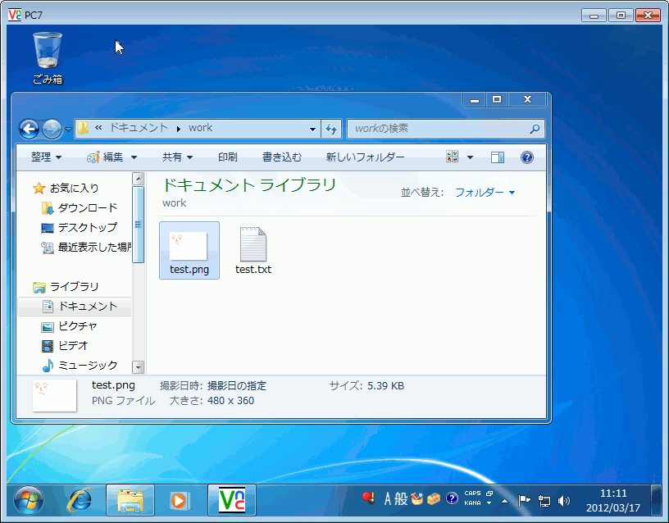Open the preview pane icon in Explorer toolbar
The height and width of the screenshot is (523, 669).
pyautogui.click(x=497, y=157)
